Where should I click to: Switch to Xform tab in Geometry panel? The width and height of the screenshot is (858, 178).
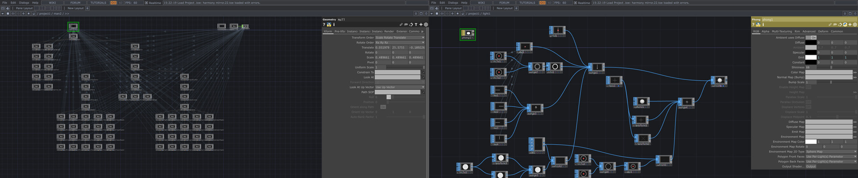tap(328, 32)
